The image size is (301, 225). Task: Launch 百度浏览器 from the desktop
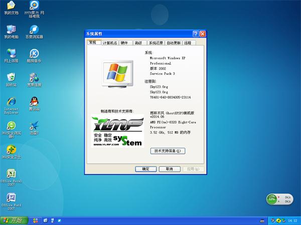[x=34, y=29]
